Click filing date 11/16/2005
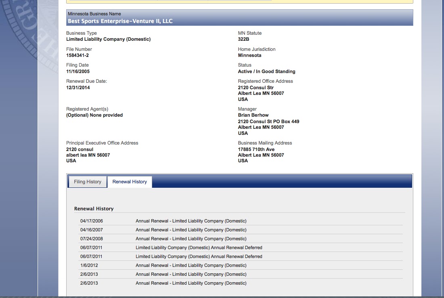The height and width of the screenshot is (298, 444). pyautogui.click(x=78, y=71)
